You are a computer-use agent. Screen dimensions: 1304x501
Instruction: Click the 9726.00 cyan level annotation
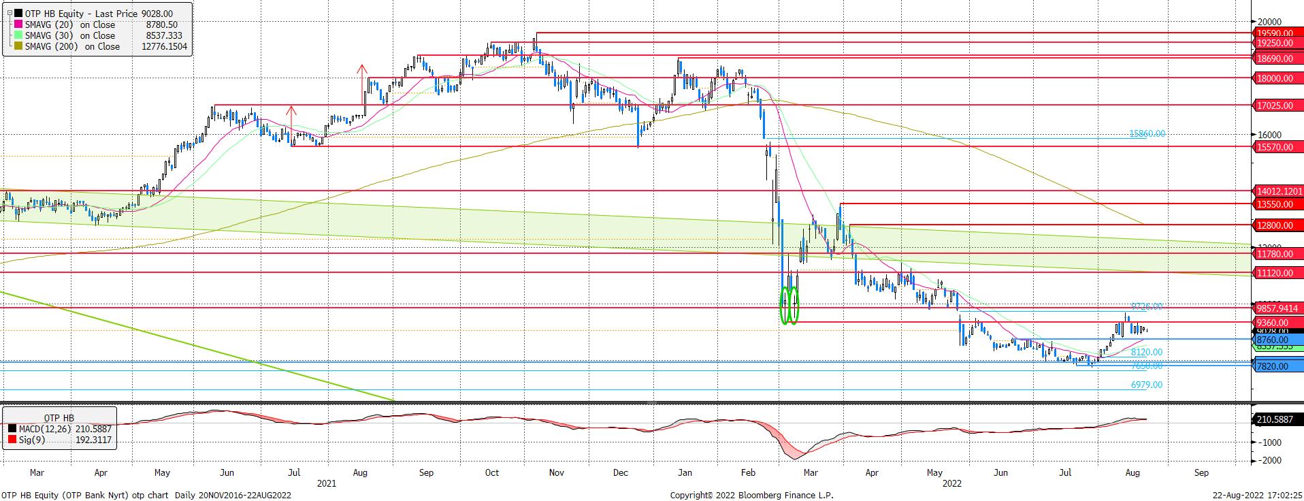(x=1147, y=307)
